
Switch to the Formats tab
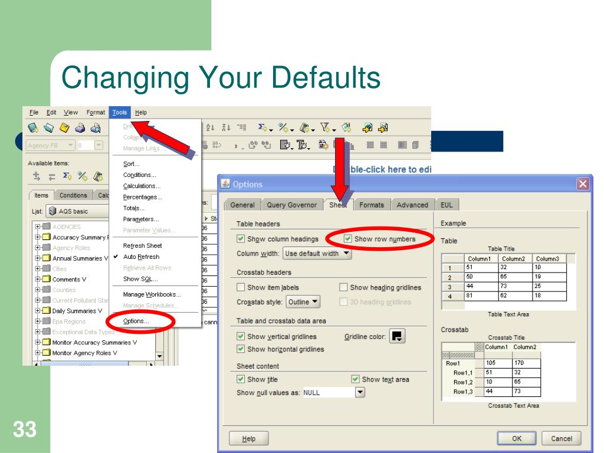372,205
